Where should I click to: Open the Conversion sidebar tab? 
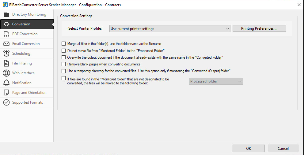coord(21,24)
